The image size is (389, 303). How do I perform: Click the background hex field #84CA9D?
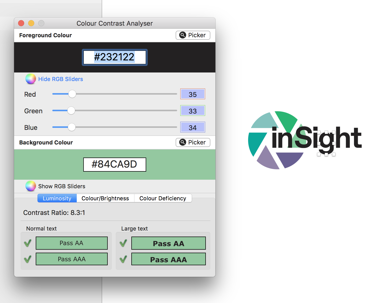pos(115,164)
